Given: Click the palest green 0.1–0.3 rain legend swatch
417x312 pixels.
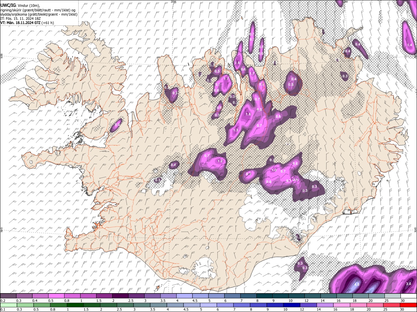Looking at the screenshot, I should (8, 305).
